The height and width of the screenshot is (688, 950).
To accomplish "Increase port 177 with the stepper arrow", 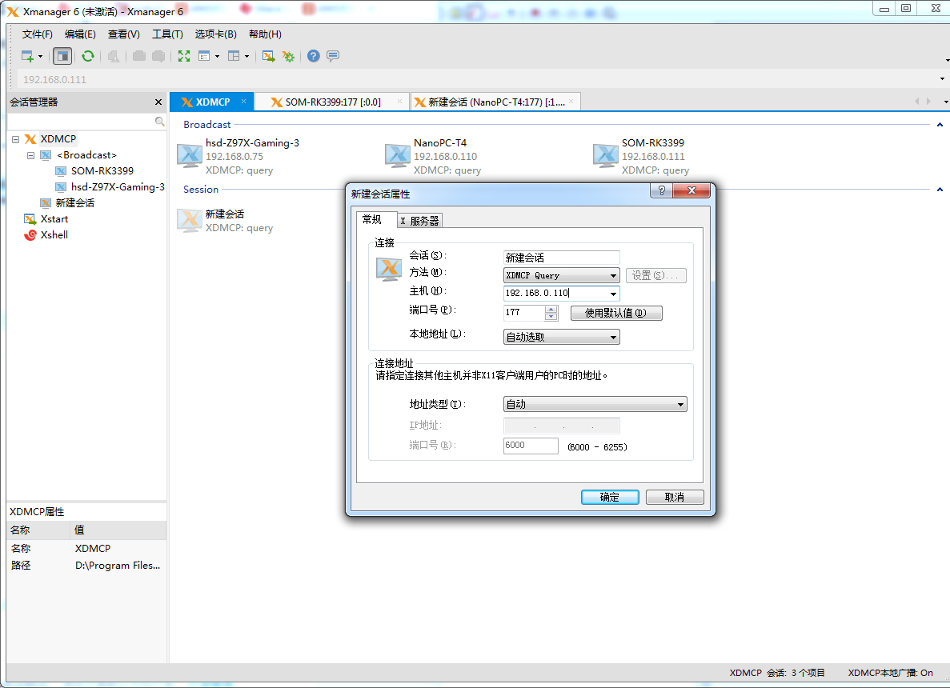I will [551, 309].
